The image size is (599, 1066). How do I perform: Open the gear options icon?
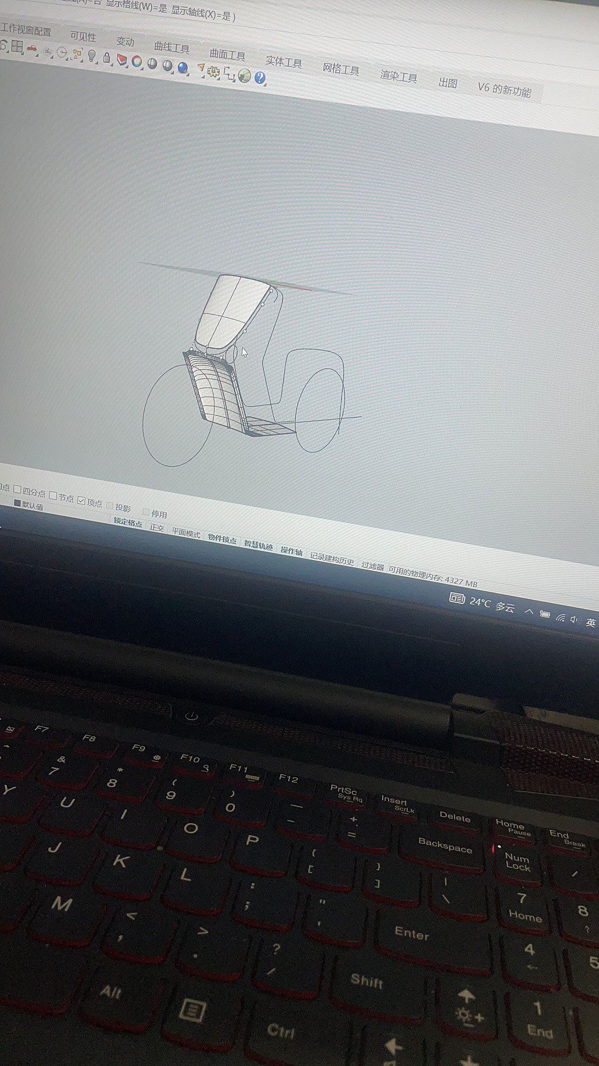click(214, 71)
